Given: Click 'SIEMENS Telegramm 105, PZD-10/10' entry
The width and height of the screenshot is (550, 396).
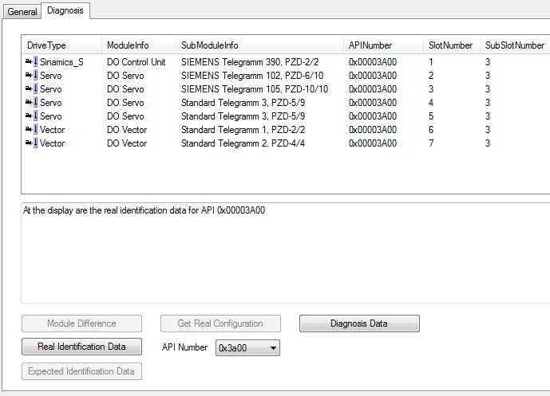Looking at the screenshot, I should click(255, 89).
